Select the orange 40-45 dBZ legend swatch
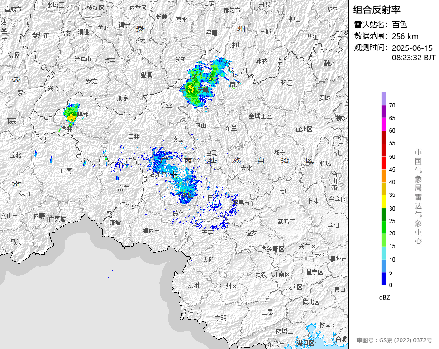Screen dimensions: 439x349 pyautogui.click(x=383, y=175)
